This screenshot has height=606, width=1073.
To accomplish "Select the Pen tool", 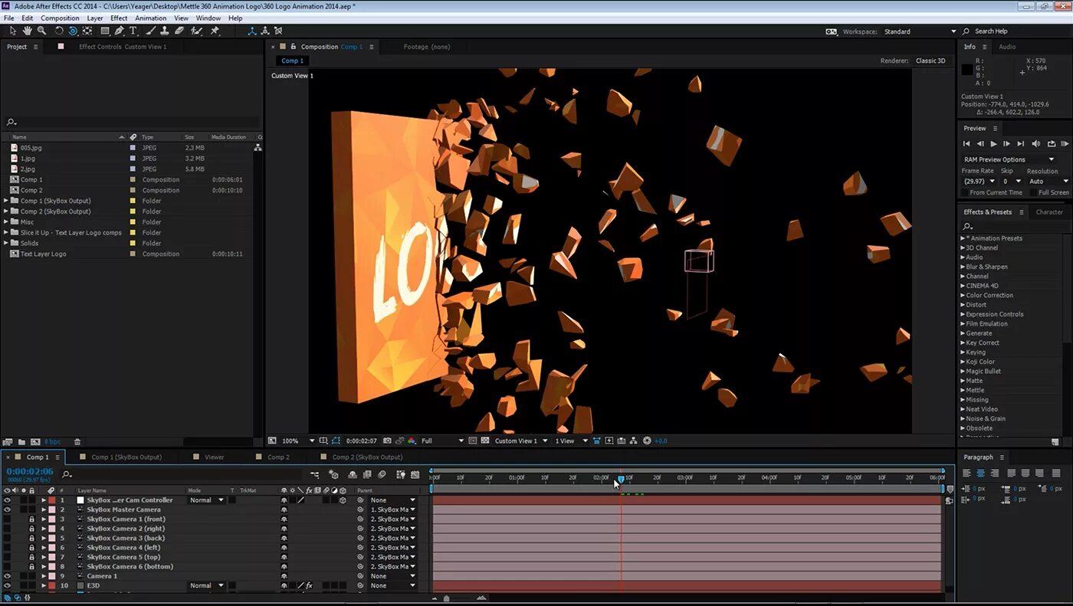I will tap(120, 31).
